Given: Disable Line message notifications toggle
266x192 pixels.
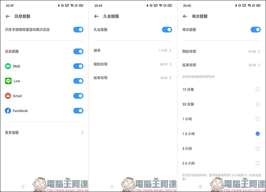Looking at the screenshot, I should click(78, 81).
